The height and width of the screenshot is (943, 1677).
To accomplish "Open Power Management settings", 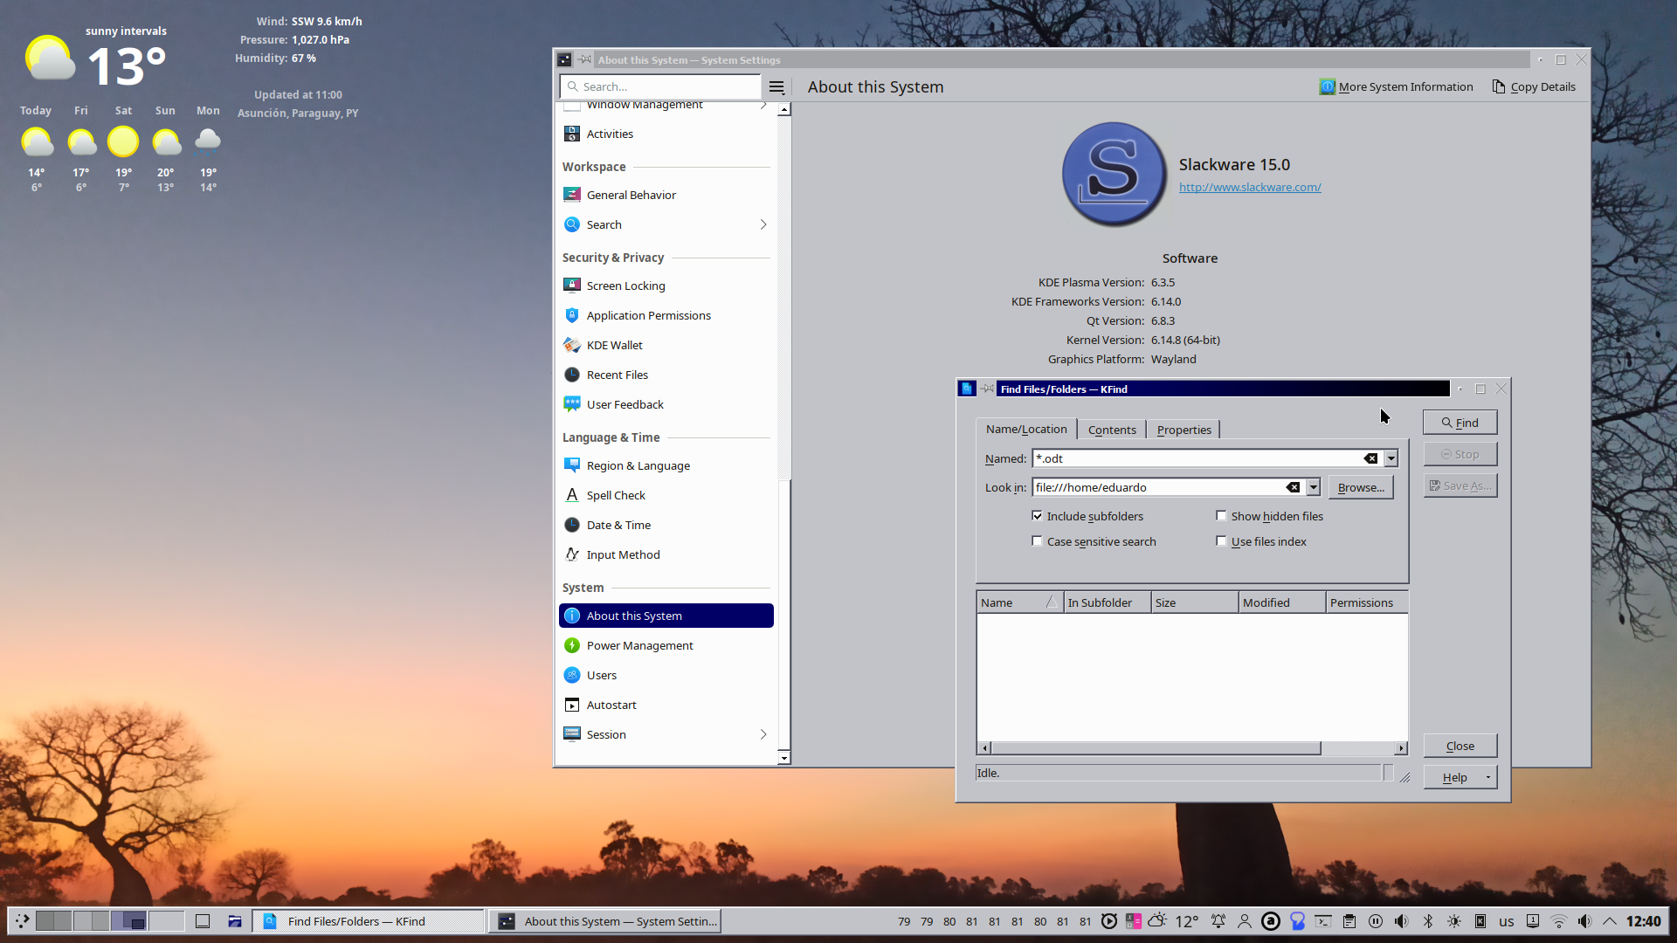I will [666, 645].
